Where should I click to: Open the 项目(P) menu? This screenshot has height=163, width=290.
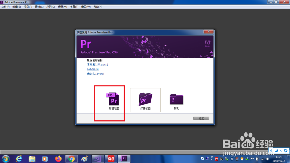[x=28, y=7]
